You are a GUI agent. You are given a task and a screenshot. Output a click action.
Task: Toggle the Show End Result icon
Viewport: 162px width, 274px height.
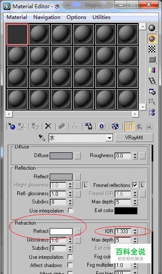pyautogui.click(x=129, y=126)
